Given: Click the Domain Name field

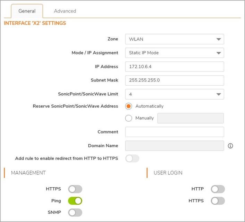Looking at the screenshot, I should (174, 146).
